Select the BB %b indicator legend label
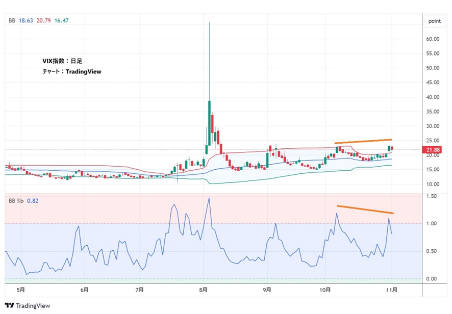This screenshot has height=314, width=452. tap(15, 201)
